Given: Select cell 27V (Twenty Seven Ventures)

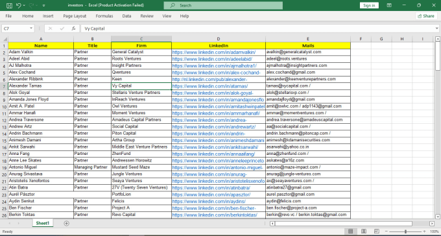Looking at the screenshot, I should tap(141, 187).
